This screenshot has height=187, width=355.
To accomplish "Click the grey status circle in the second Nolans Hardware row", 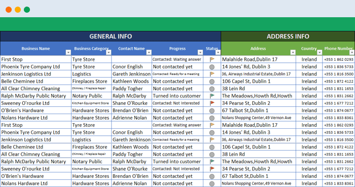I will click(212, 184).
